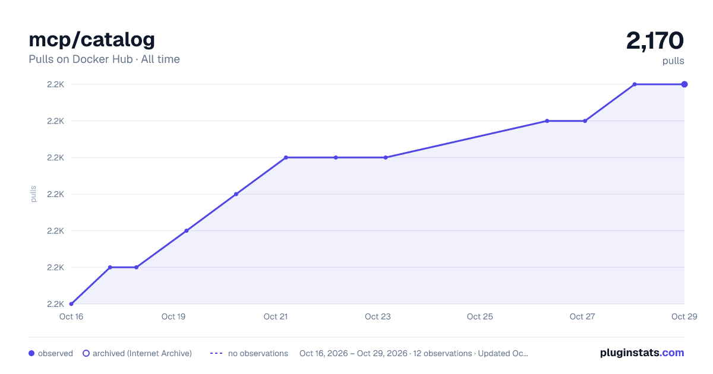The image size is (713, 374).
Task: Click the 'no observations' legend text
Action: coord(258,353)
